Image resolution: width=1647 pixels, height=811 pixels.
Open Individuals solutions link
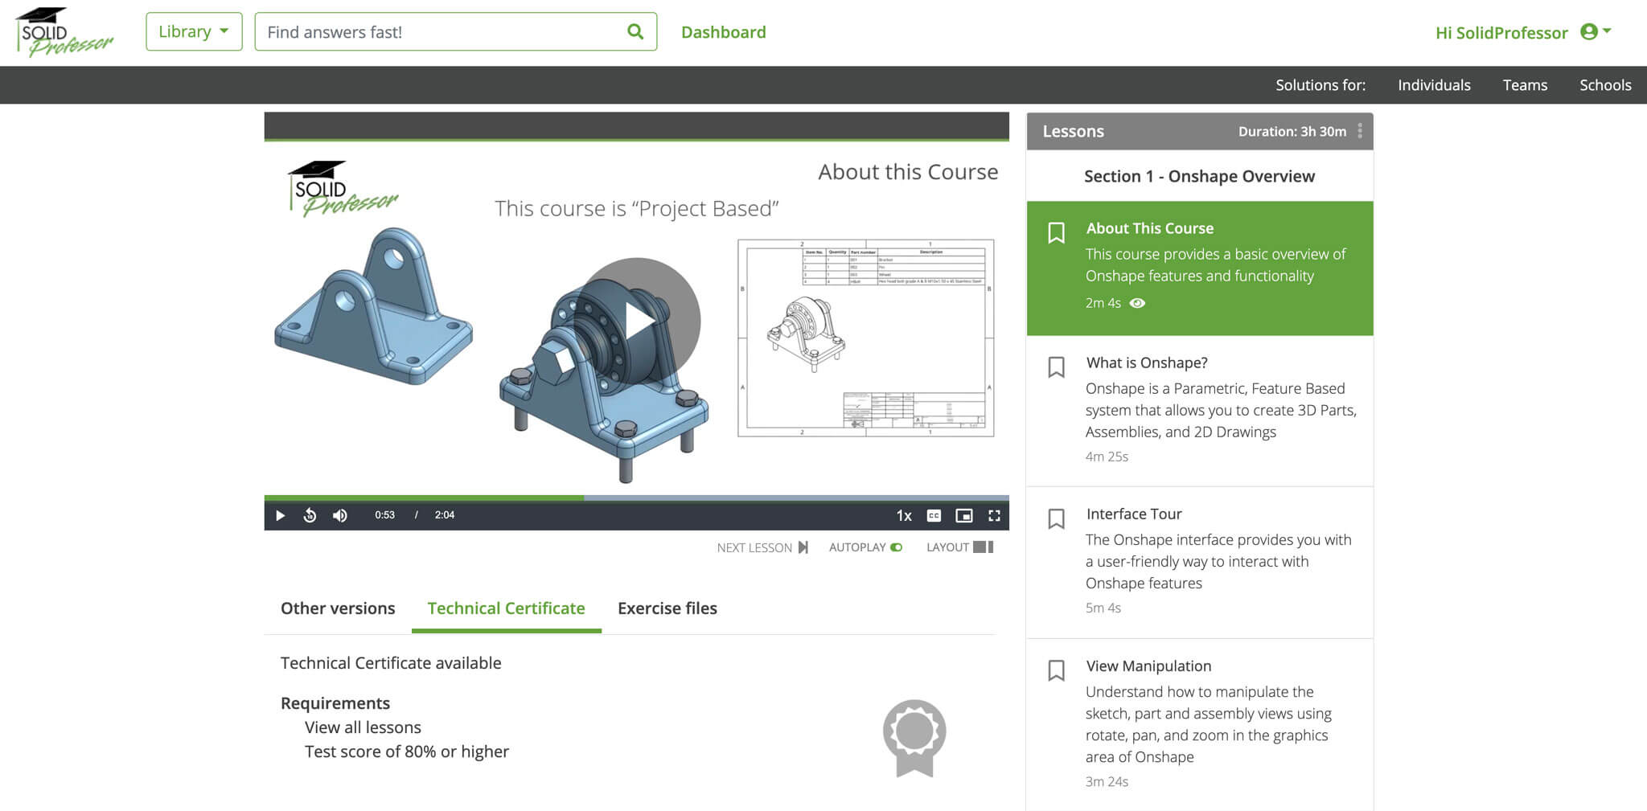(x=1434, y=84)
